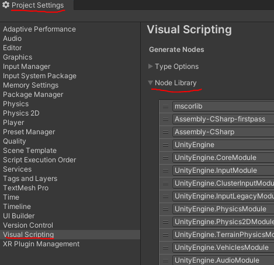Viewport: 274px width, 265px height.
Task: Open the Audio settings category
Action: click(12, 39)
